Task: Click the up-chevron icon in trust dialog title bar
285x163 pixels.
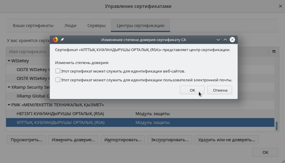Action: (225, 40)
